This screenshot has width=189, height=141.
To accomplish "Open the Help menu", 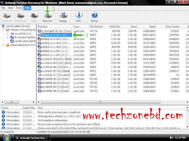I will [27, 8].
